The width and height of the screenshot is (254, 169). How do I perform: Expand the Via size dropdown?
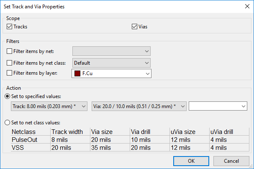[139, 106]
